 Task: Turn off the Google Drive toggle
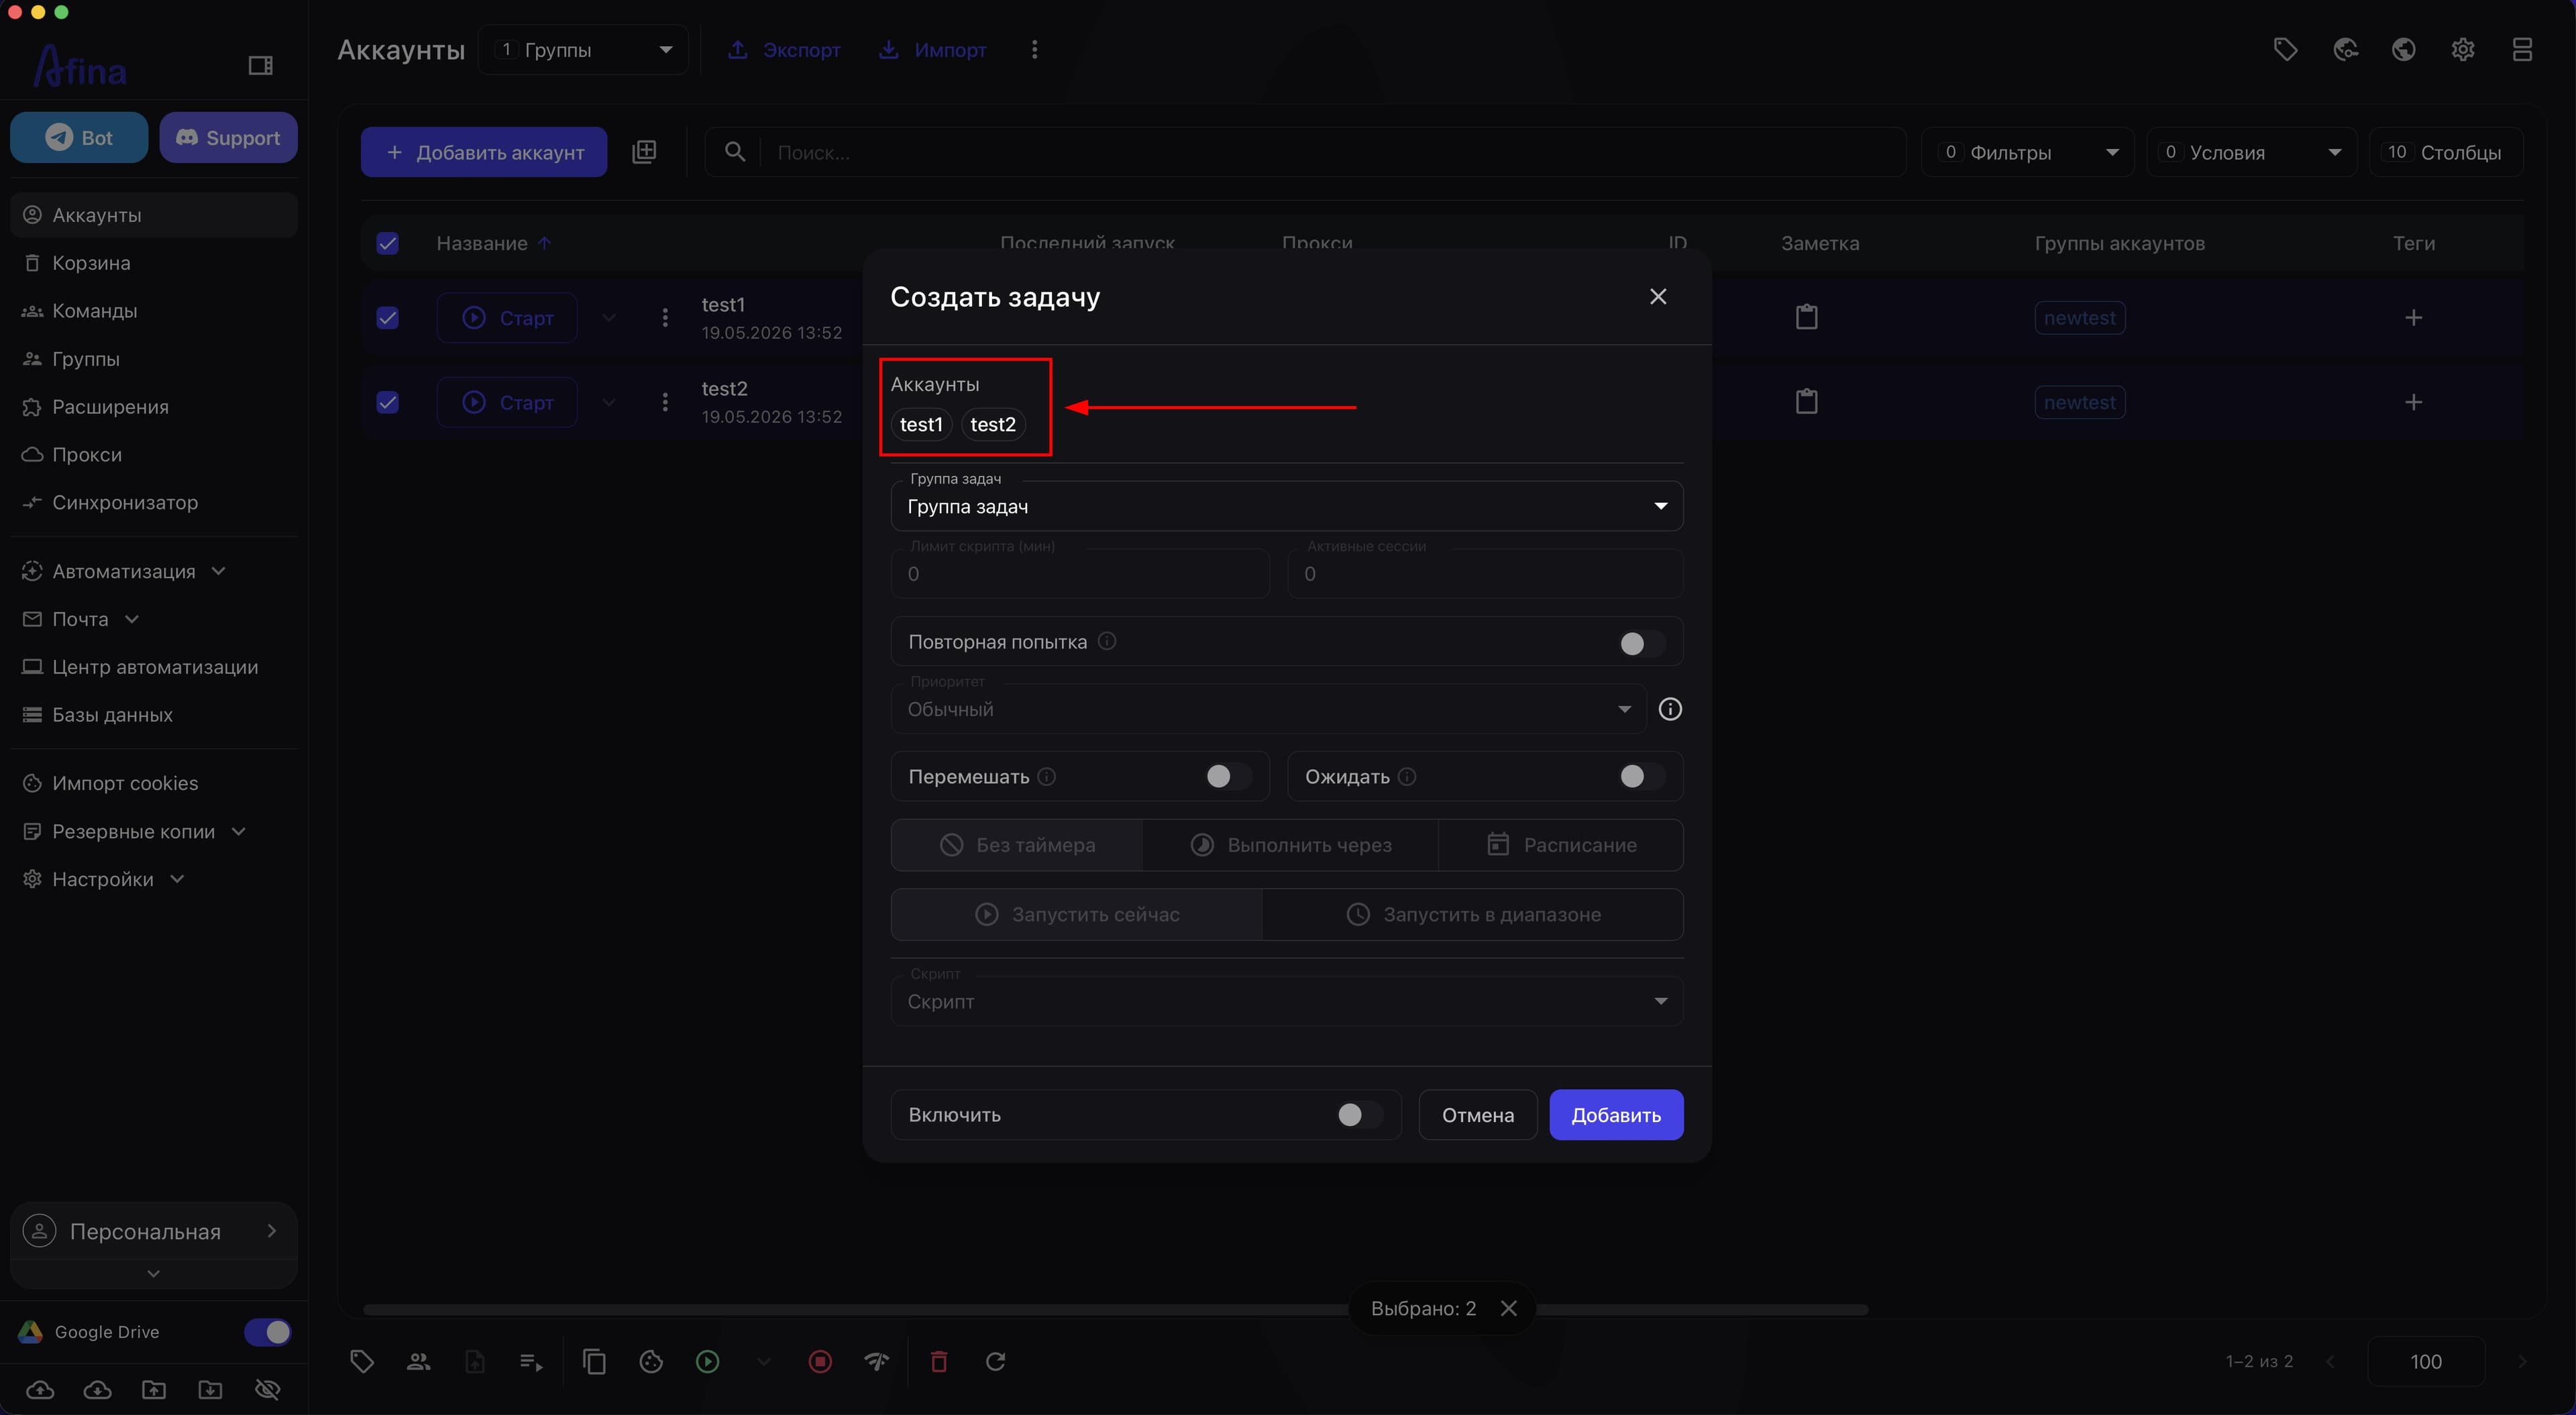point(268,1332)
